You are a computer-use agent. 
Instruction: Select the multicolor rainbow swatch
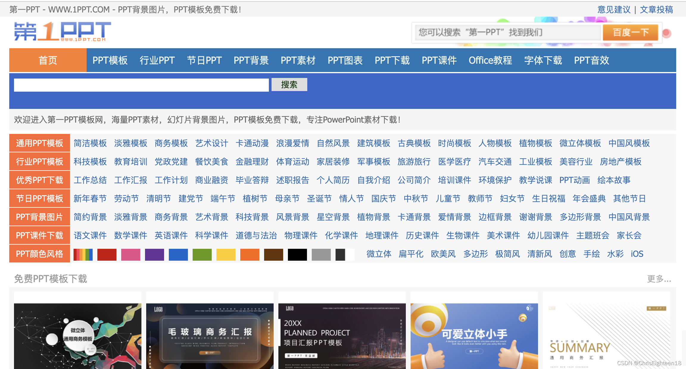point(83,254)
